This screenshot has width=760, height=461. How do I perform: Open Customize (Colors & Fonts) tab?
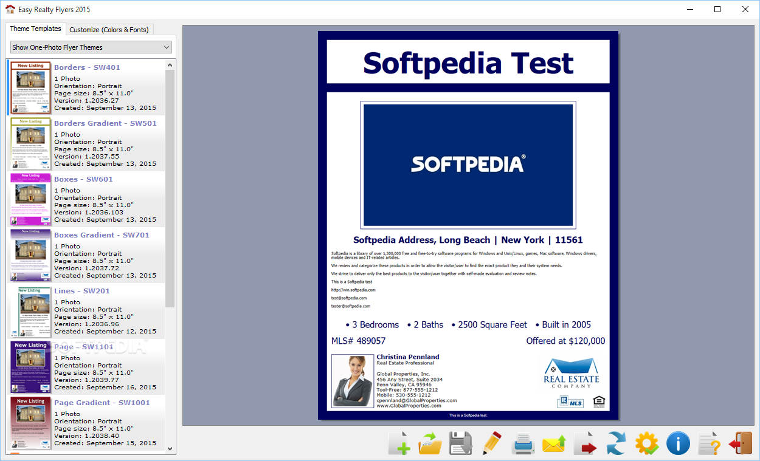coord(109,30)
